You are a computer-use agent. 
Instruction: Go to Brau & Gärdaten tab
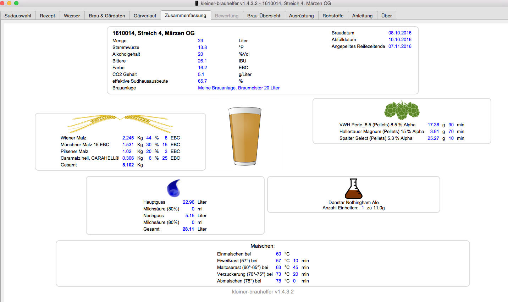point(107,16)
